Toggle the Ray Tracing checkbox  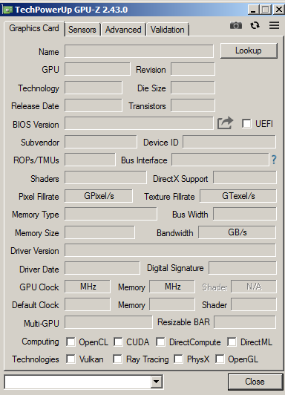pyautogui.click(x=117, y=359)
